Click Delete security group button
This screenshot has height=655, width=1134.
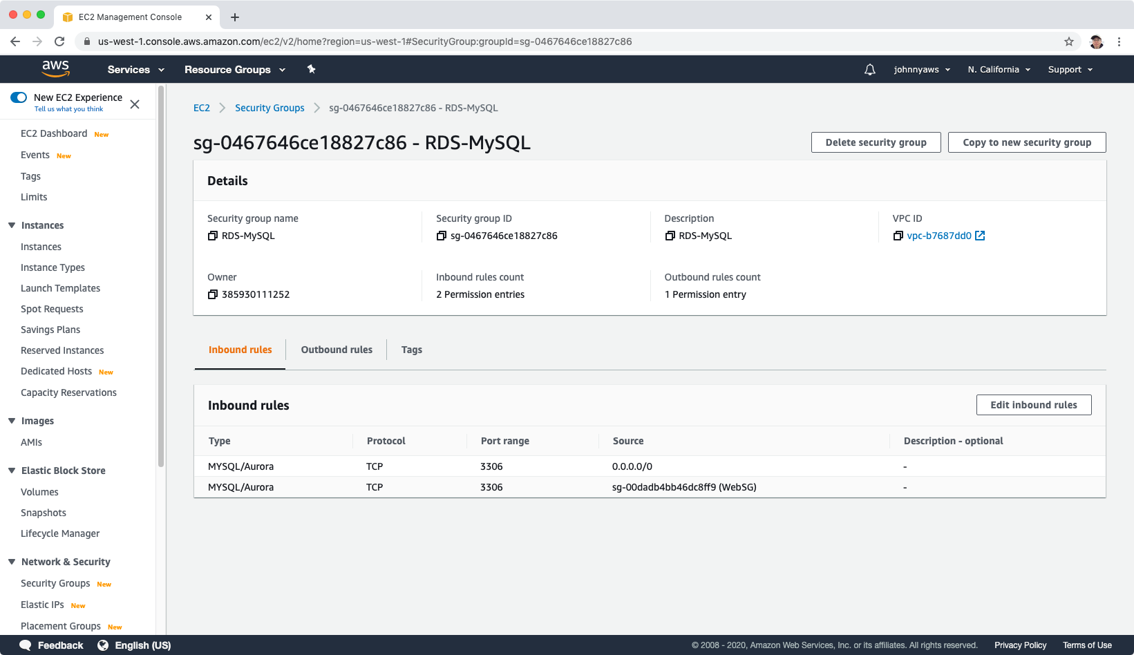(876, 142)
